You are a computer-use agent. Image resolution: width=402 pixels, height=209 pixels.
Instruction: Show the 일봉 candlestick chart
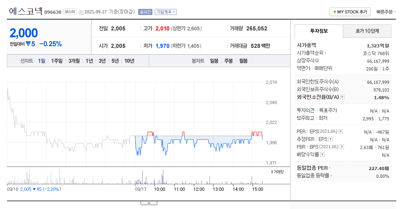tap(214, 61)
